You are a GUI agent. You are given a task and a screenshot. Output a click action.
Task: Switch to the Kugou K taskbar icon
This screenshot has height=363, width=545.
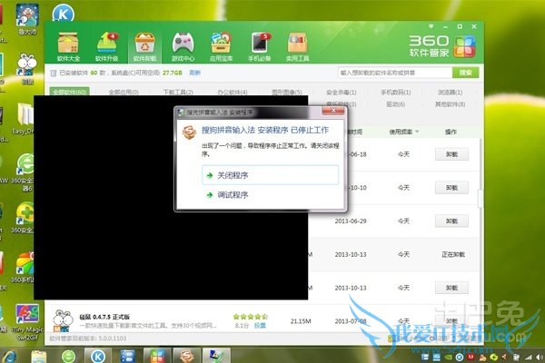click(x=98, y=356)
